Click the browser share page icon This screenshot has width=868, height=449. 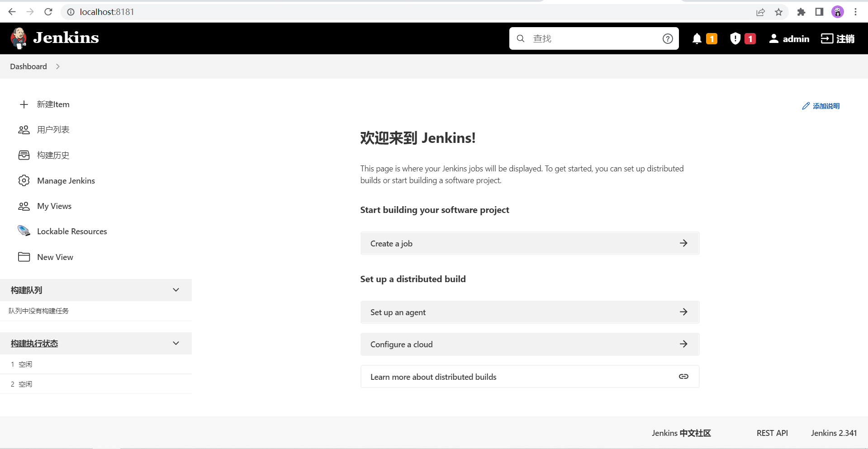click(x=760, y=12)
